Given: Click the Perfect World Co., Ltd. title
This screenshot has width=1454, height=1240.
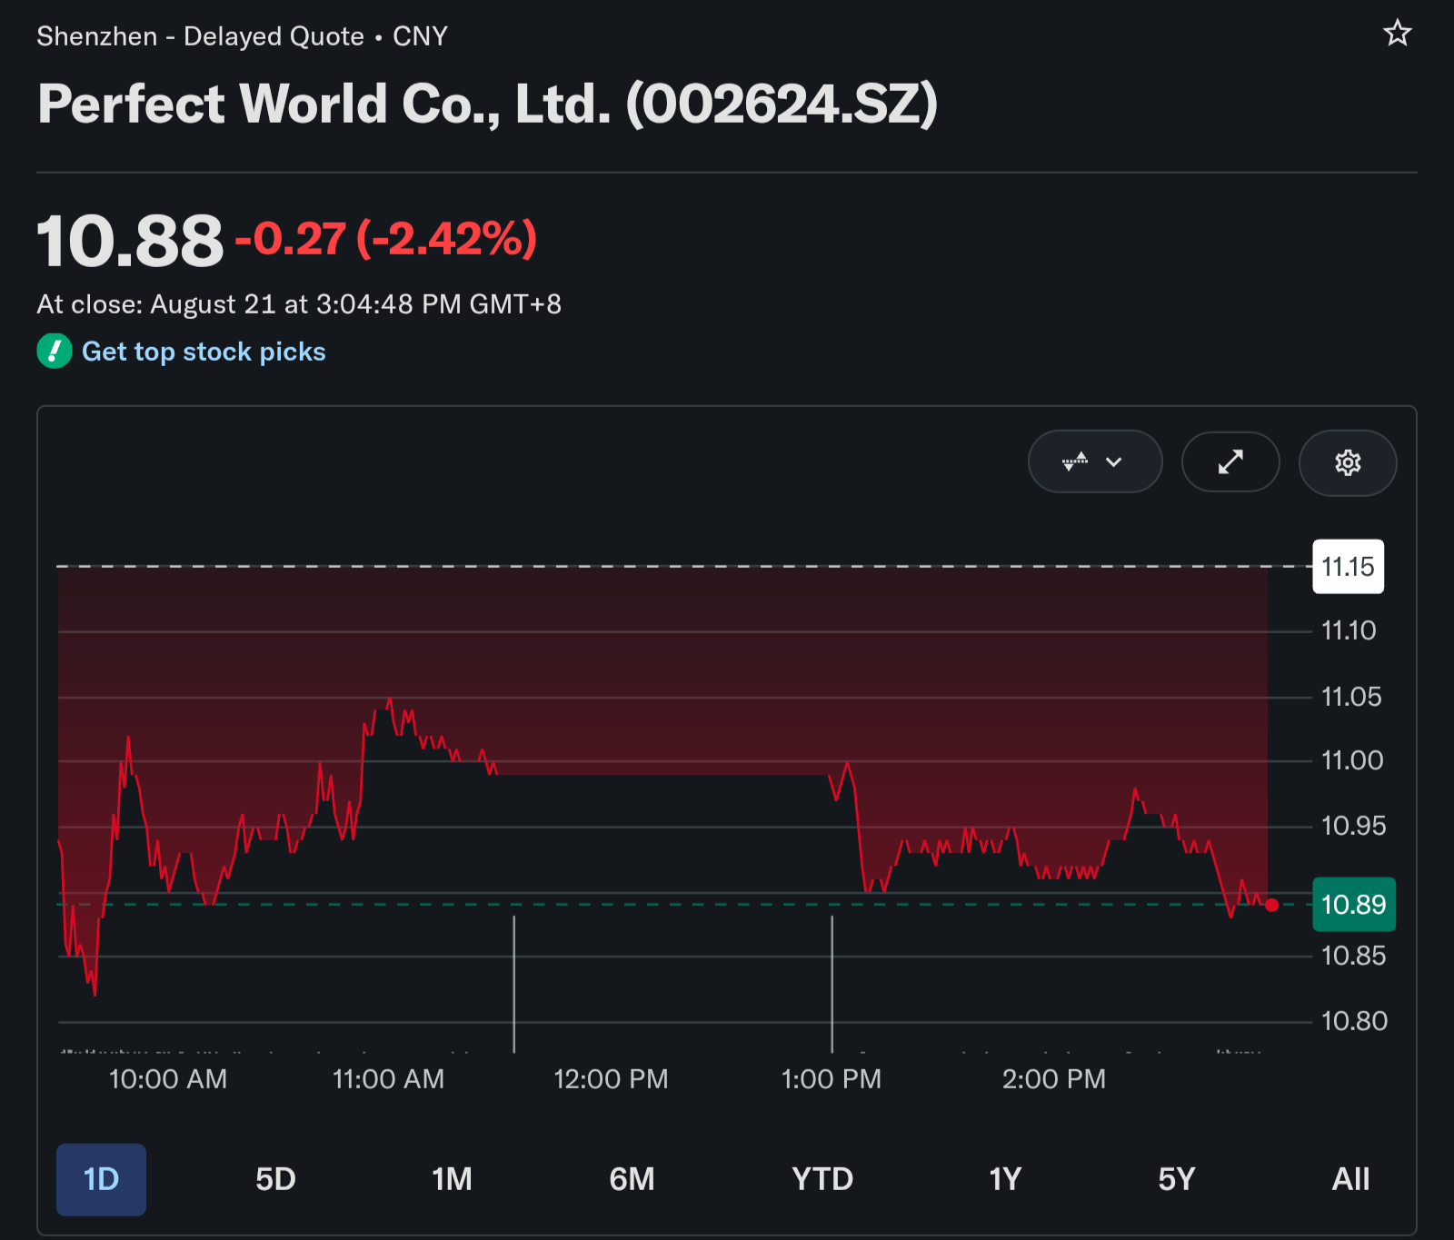Looking at the screenshot, I should coord(488,104).
